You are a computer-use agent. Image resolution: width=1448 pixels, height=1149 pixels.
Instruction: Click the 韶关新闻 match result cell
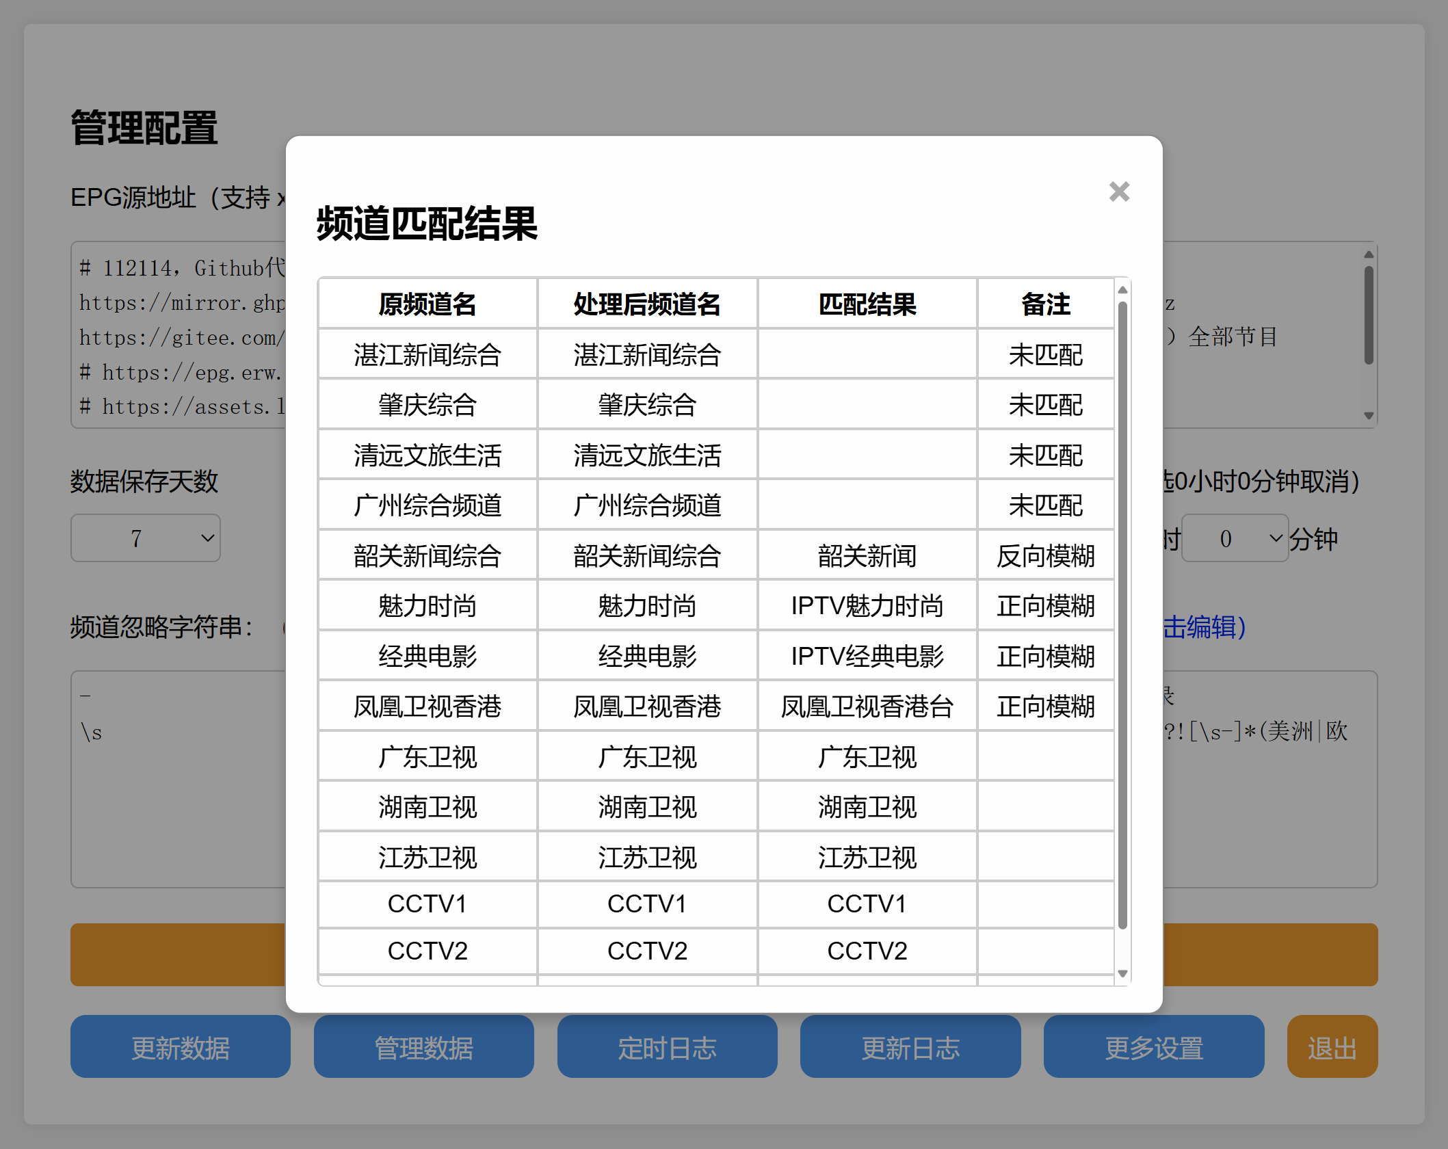point(867,555)
